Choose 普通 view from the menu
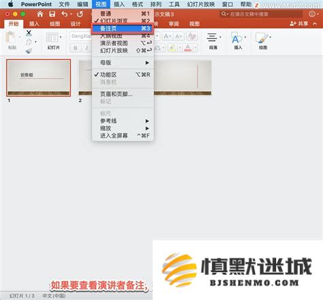The height and width of the screenshot is (300, 323). point(123,14)
